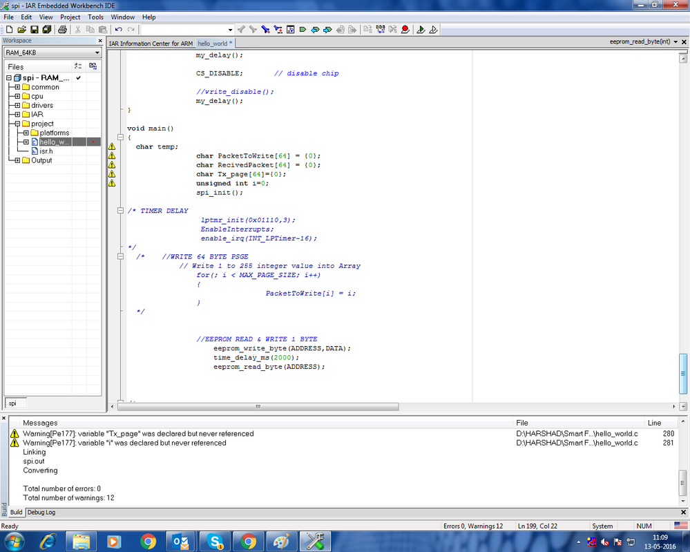Close the Workspace panel
This screenshot has height=552, width=690.
(100, 41)
